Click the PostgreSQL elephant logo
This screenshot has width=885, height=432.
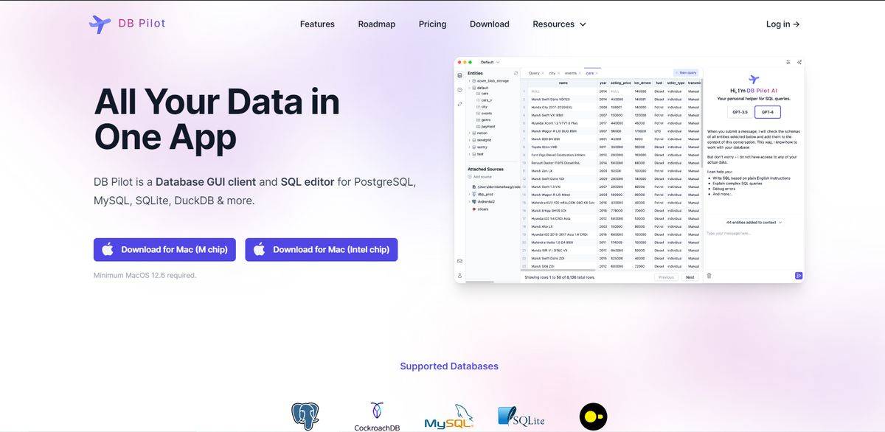[x=305, y=417]
